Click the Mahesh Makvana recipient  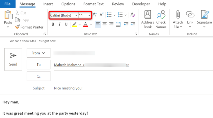click(91, 65)
